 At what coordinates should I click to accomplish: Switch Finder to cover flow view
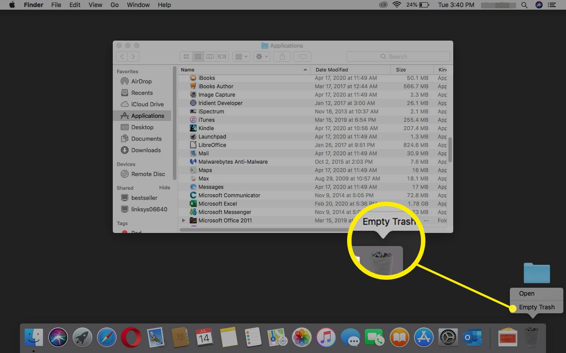(x=222, y=56)
